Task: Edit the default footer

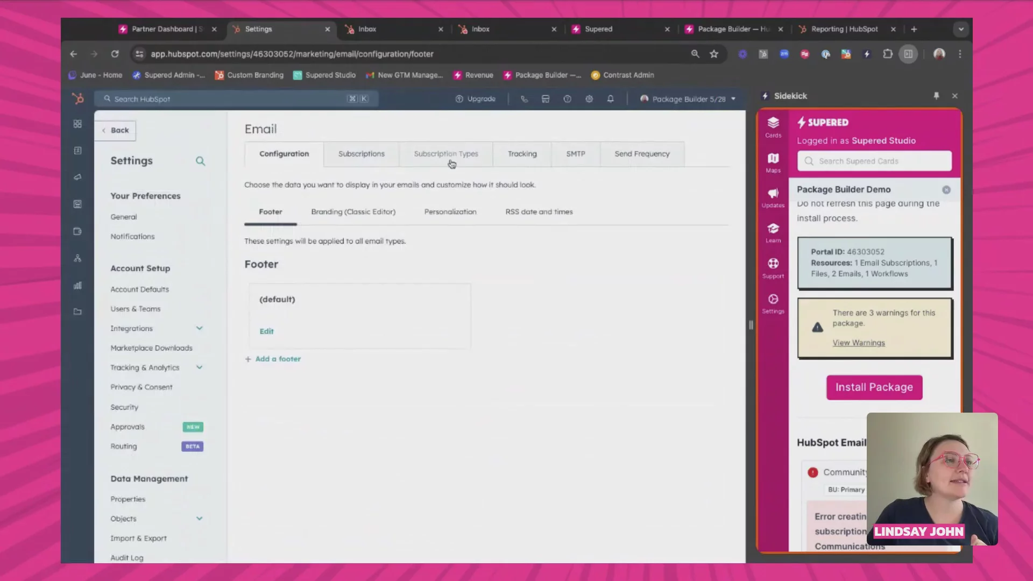Action: tap(266, 331)
